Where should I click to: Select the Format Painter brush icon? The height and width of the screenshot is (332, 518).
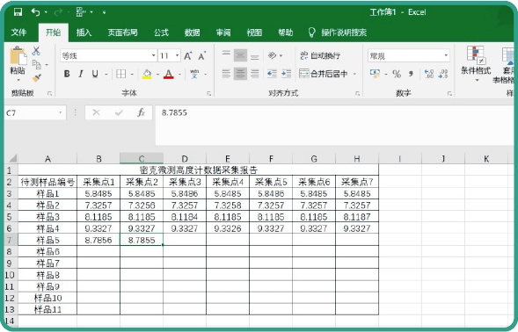click(36, 78)
